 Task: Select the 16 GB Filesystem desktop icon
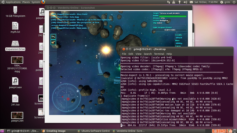(15, 12)
